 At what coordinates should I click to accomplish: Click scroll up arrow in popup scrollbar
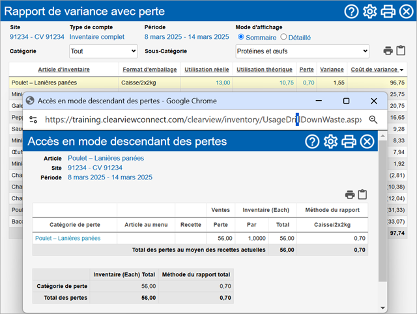pyautogui.click(x=382, y=136)
